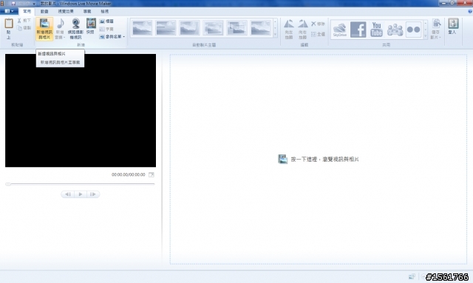
Task: Click the preview seek bar handle
Action: pyautogui.click(x=8, y=184)
